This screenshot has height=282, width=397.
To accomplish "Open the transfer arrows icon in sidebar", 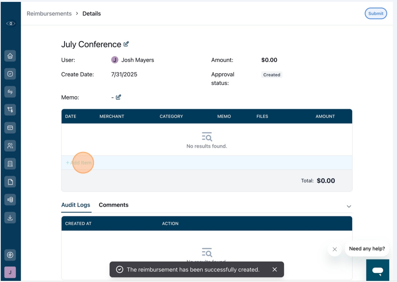I will [10, 92].
